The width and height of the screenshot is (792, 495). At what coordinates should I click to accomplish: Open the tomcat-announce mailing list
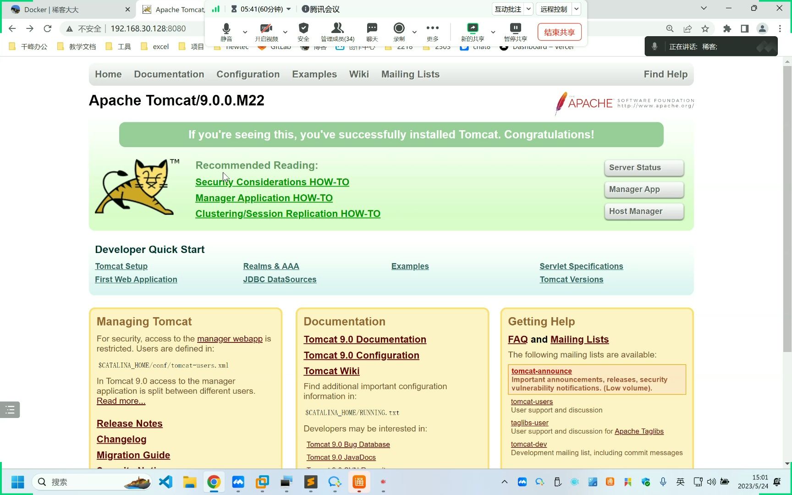pyautogui.click(x=542, y=371)
